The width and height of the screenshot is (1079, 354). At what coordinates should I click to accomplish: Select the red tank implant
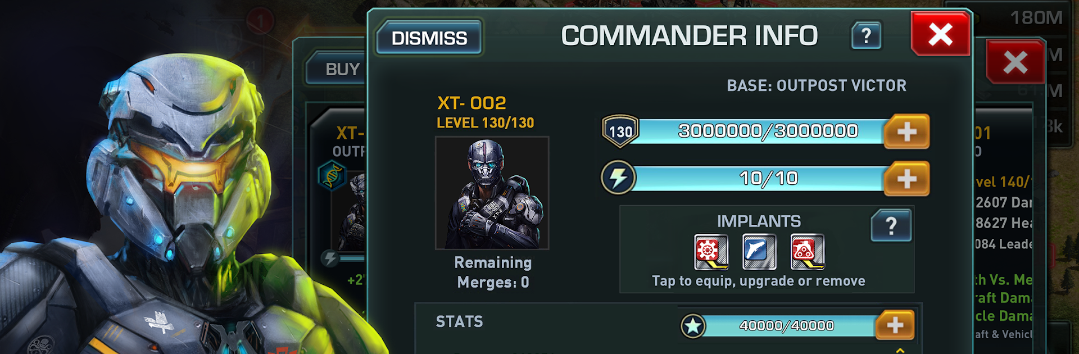pos(808,252)
